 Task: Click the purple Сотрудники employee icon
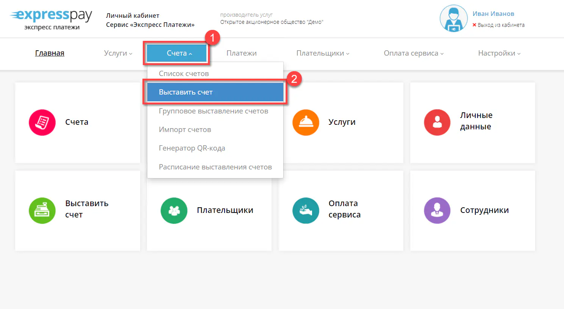pos(437,211)
